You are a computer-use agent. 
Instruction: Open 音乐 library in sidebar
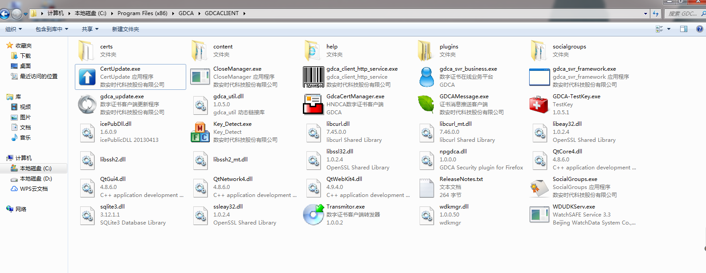pyautogui.click(x=25, y=137)
